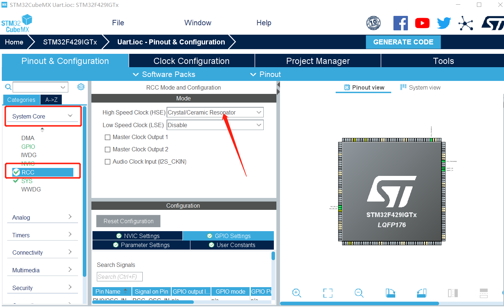Expand the Connectivity category
The width and height of the screenshot is (504, 307).
click(x=43, y=252)
